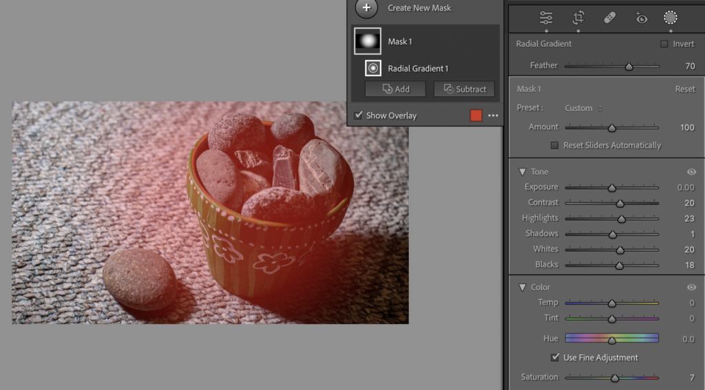Click the Amount slider handle

click(x=612, y=128)
